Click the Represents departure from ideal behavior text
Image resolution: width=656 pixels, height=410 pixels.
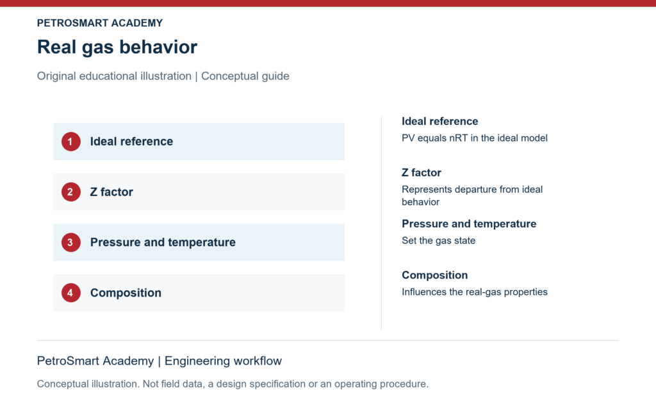pyautogui.click(x=472, y=196)
